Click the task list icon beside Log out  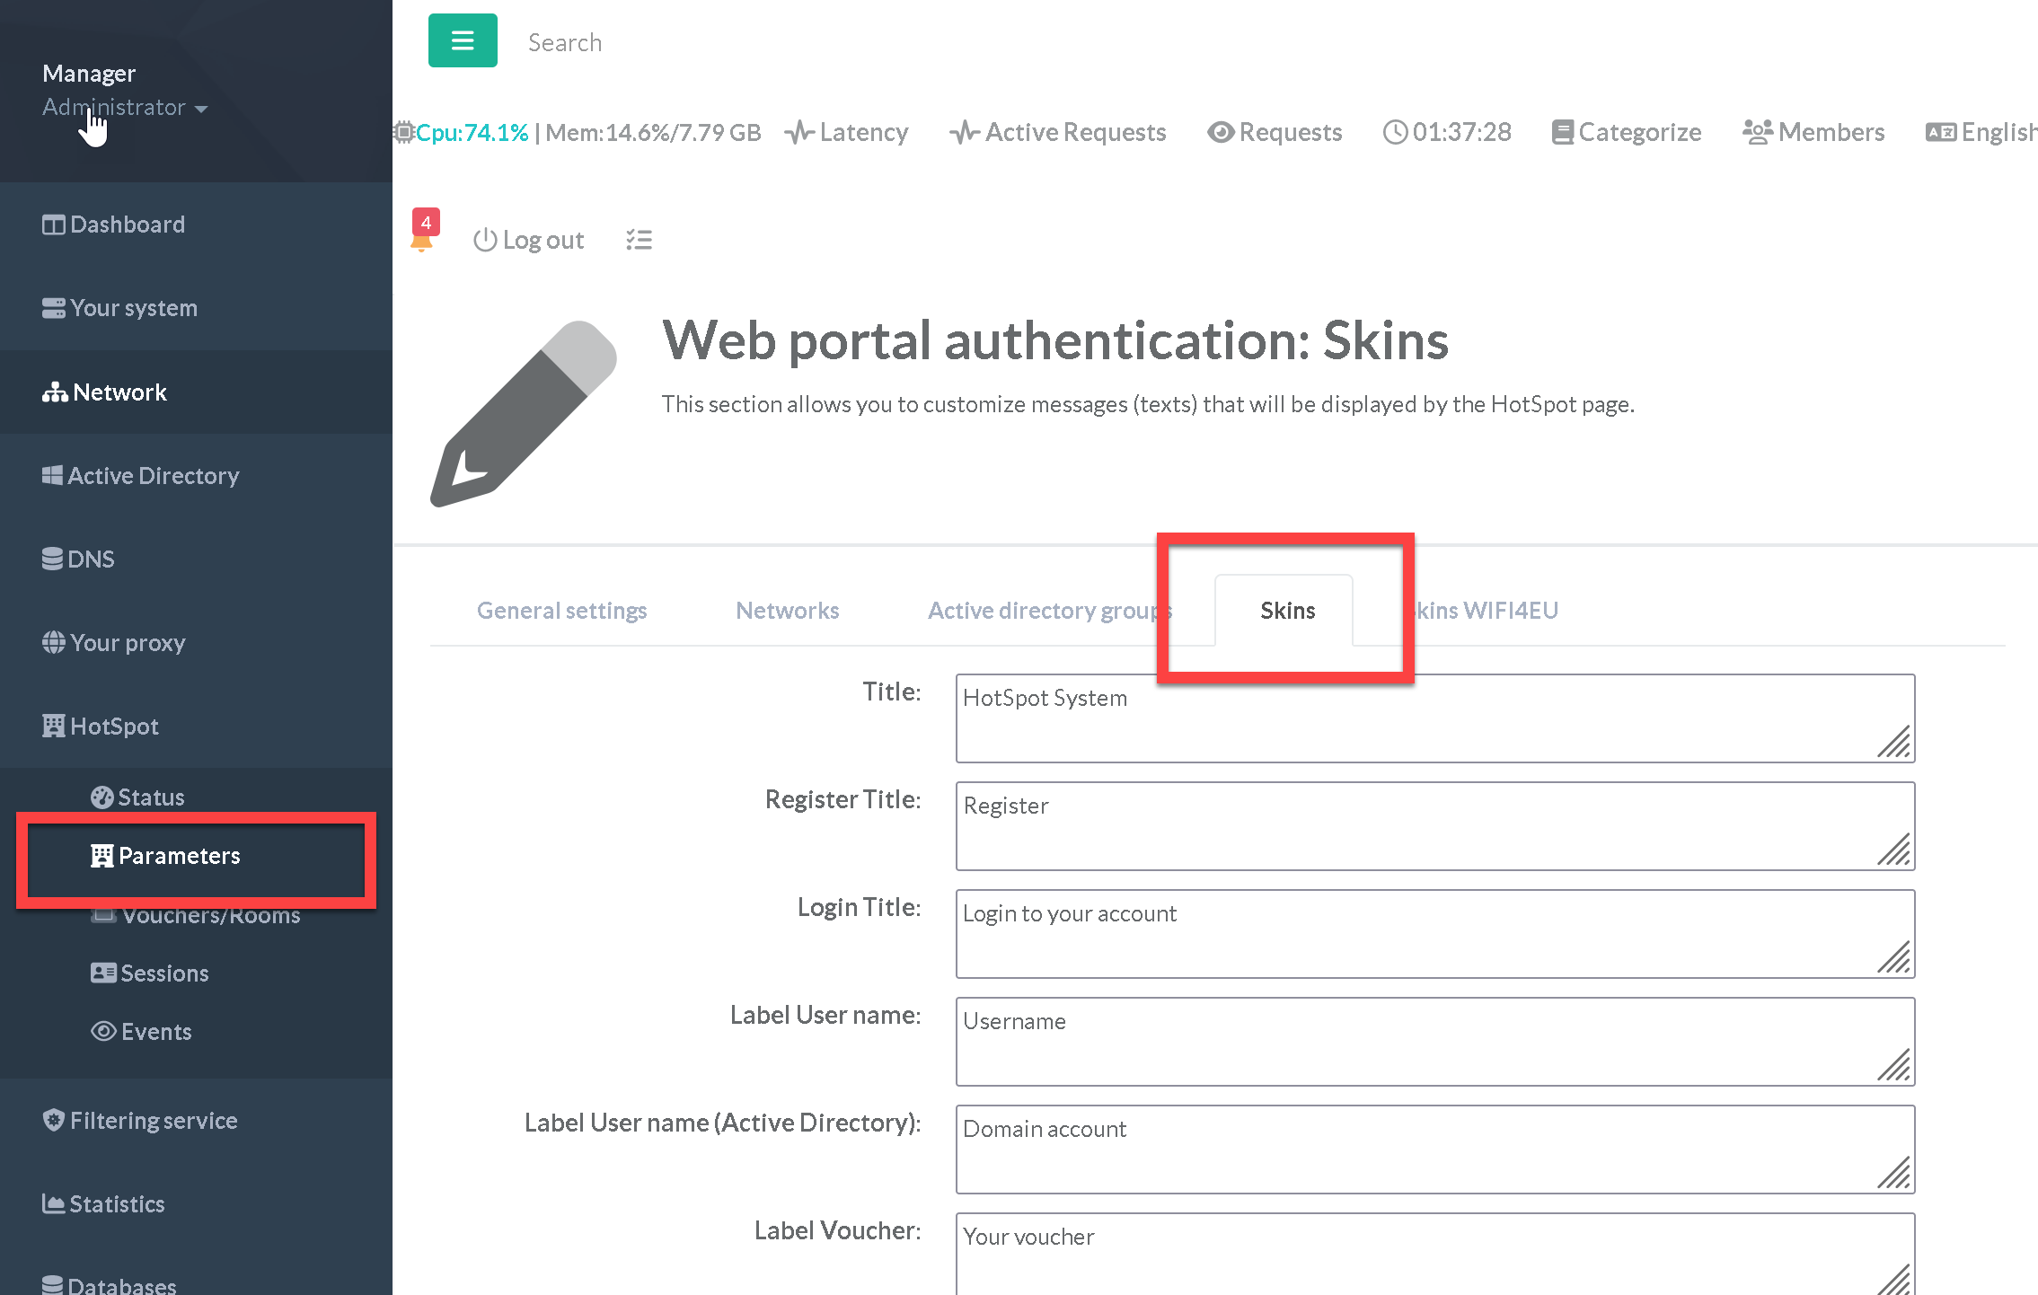pyautogui.click(x=639, y=240)
